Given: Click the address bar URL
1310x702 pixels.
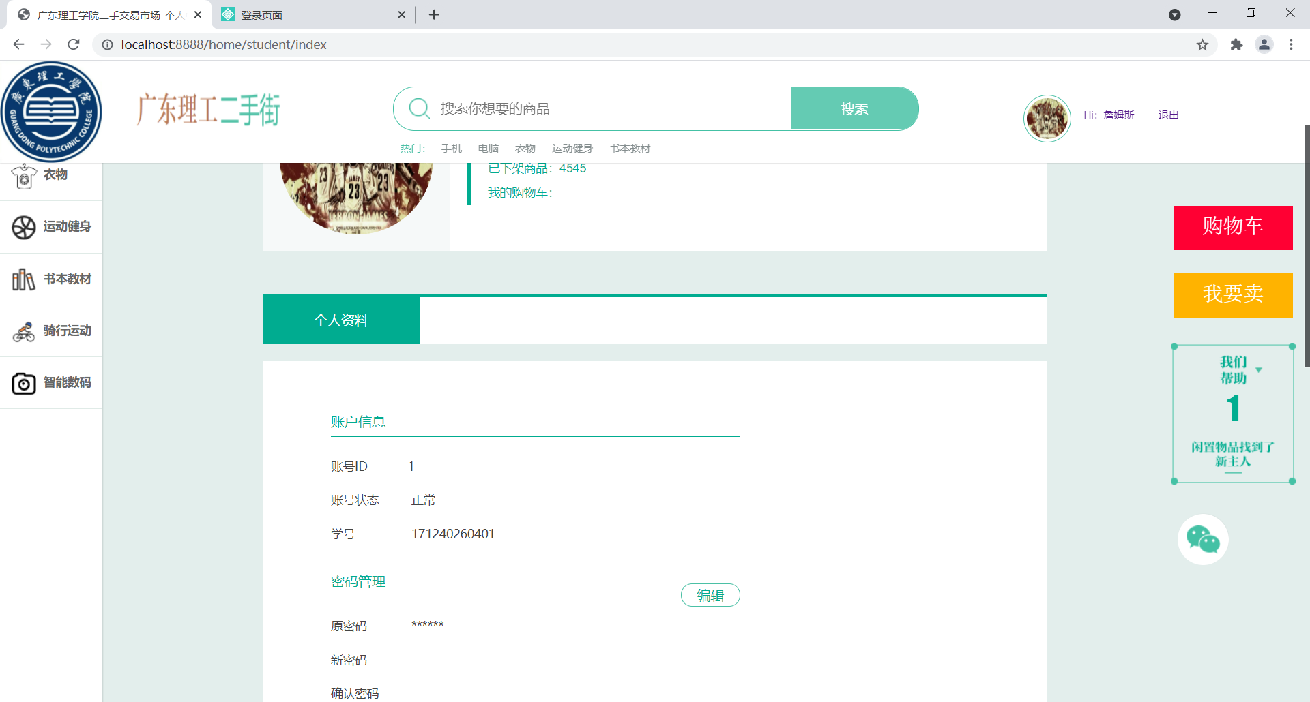Looking at the screenshot, I should click(224, 44).
